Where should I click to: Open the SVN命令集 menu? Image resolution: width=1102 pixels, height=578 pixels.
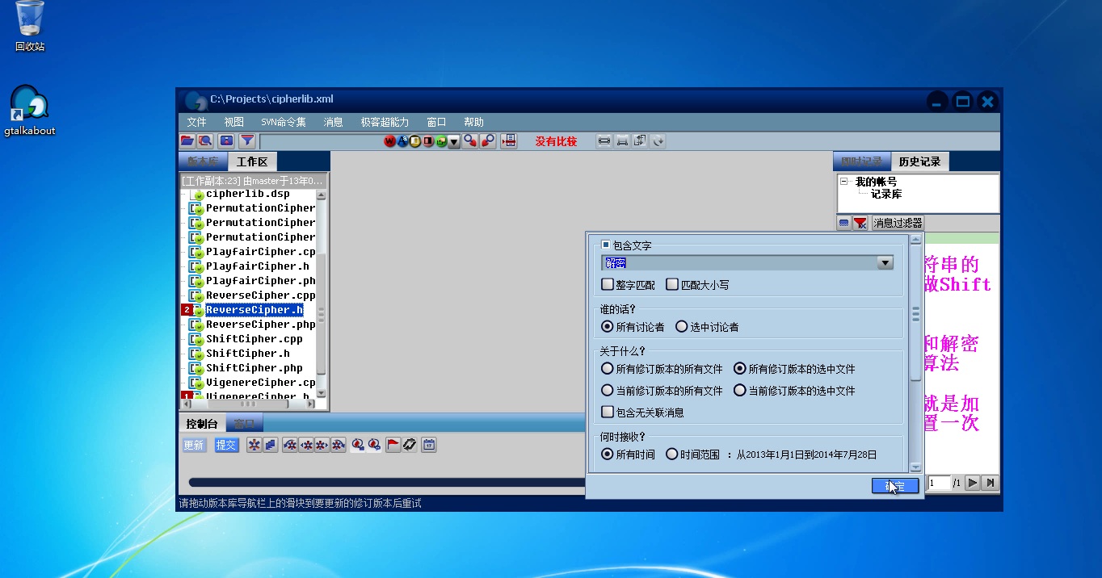284,123
